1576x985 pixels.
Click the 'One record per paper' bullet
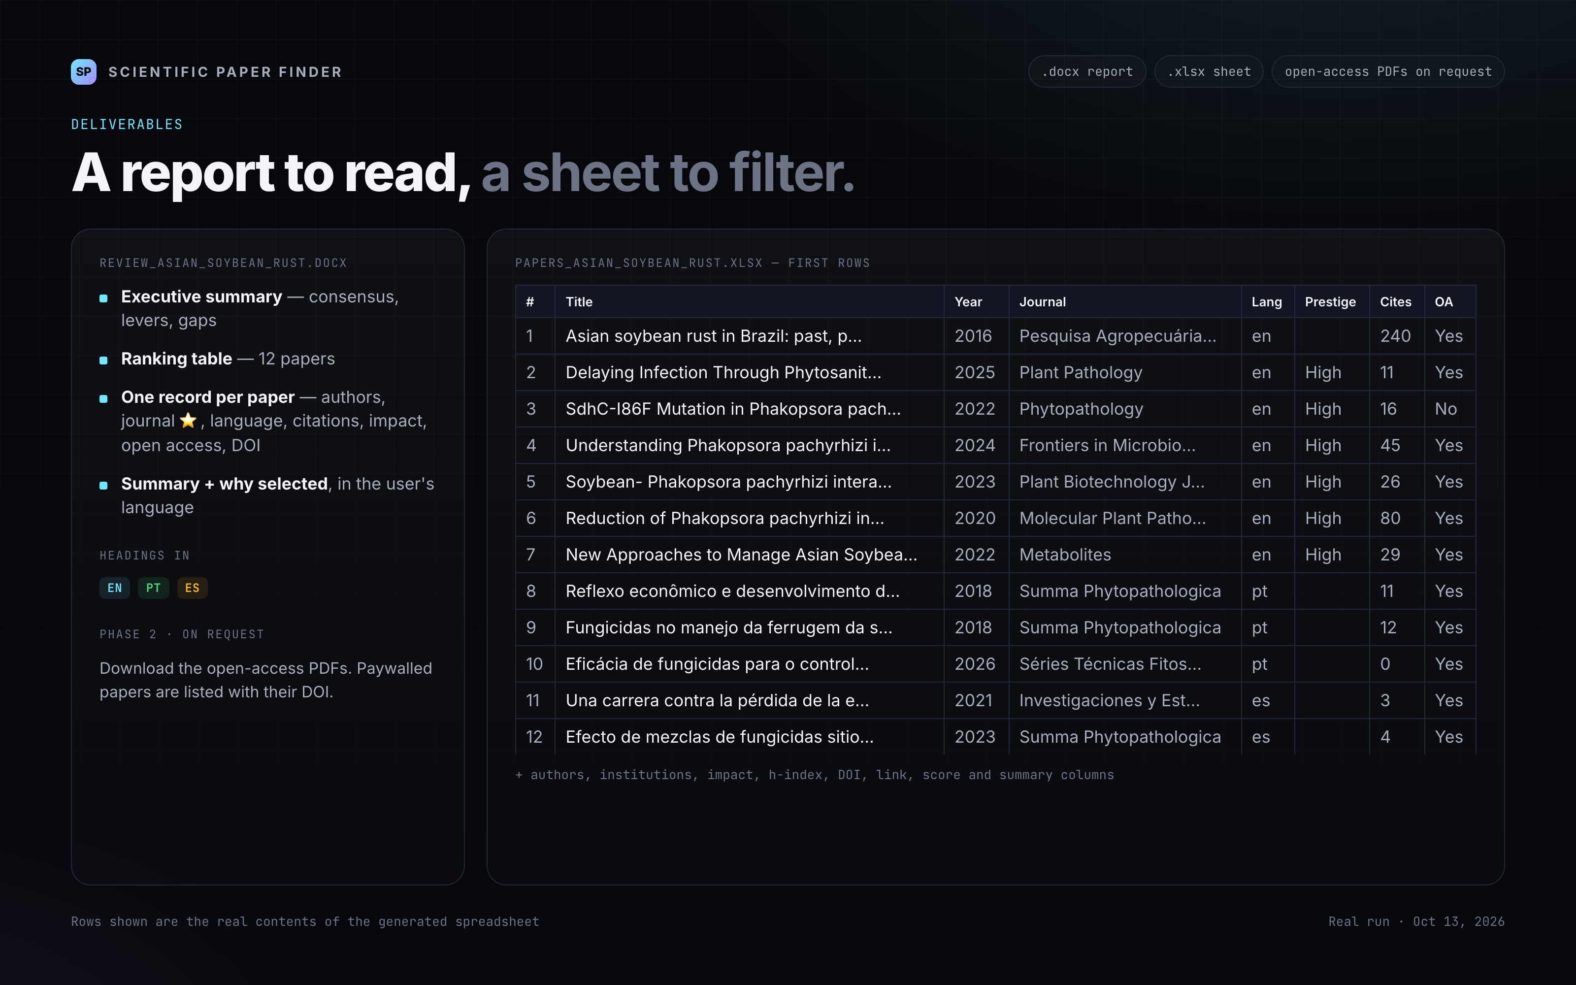click(208, 397)
